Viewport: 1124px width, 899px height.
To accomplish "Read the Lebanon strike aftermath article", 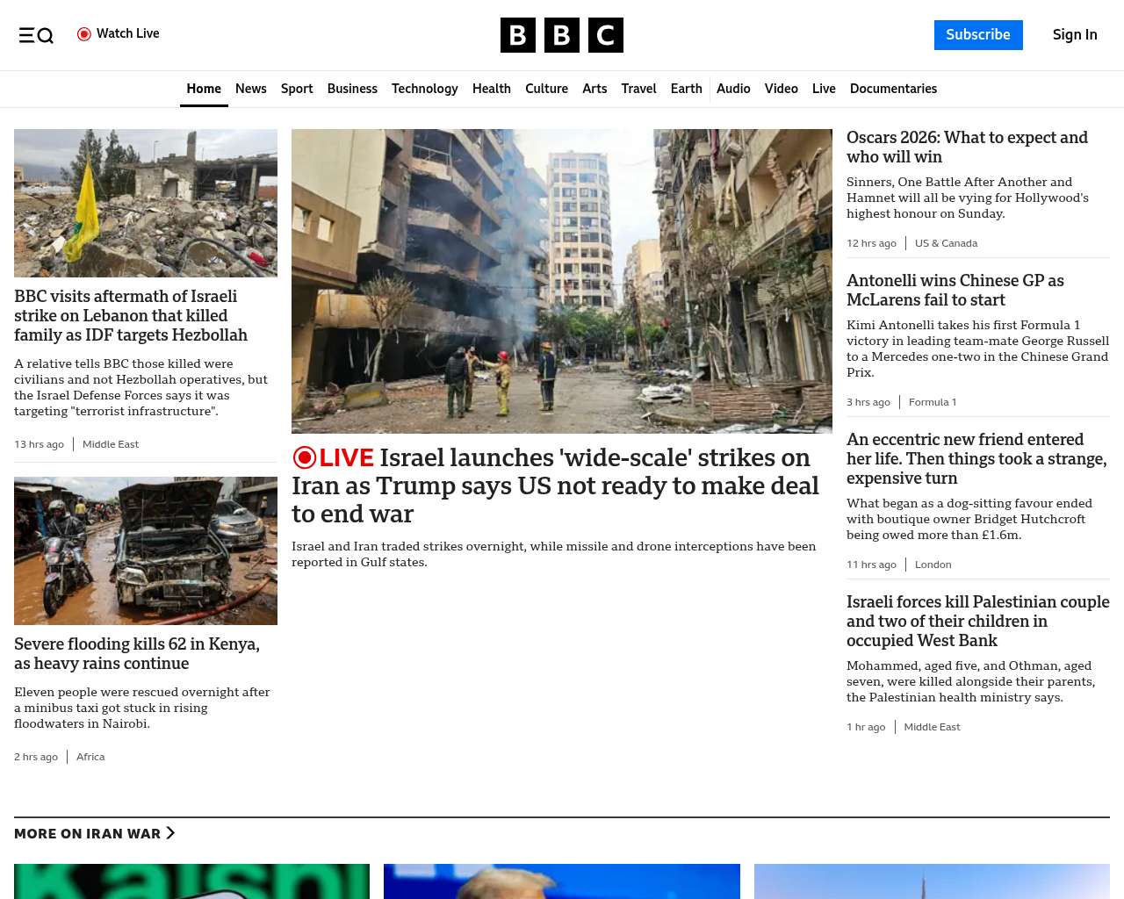I will (131, 316).
